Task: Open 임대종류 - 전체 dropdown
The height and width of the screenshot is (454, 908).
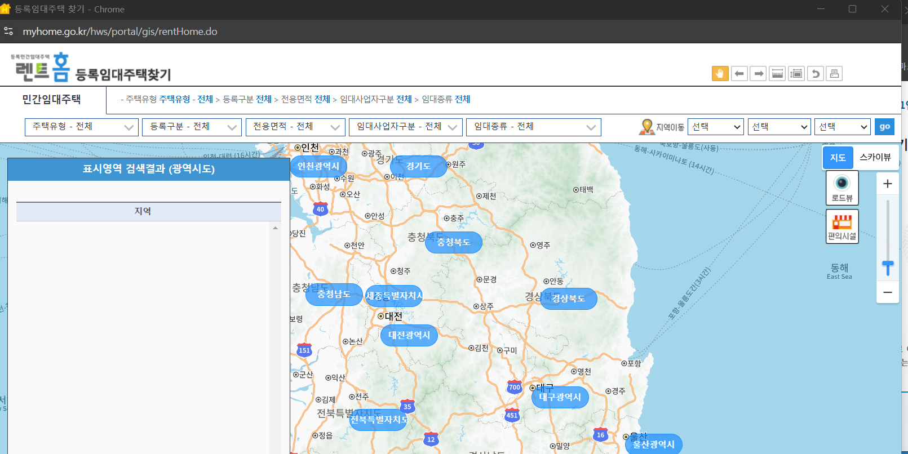Action: pos(534,127)
